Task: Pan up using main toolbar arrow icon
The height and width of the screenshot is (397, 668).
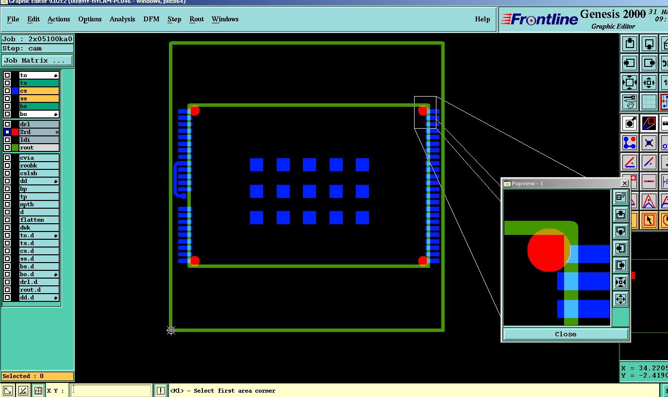Action: pyautogui.click(x=630, y=44)
